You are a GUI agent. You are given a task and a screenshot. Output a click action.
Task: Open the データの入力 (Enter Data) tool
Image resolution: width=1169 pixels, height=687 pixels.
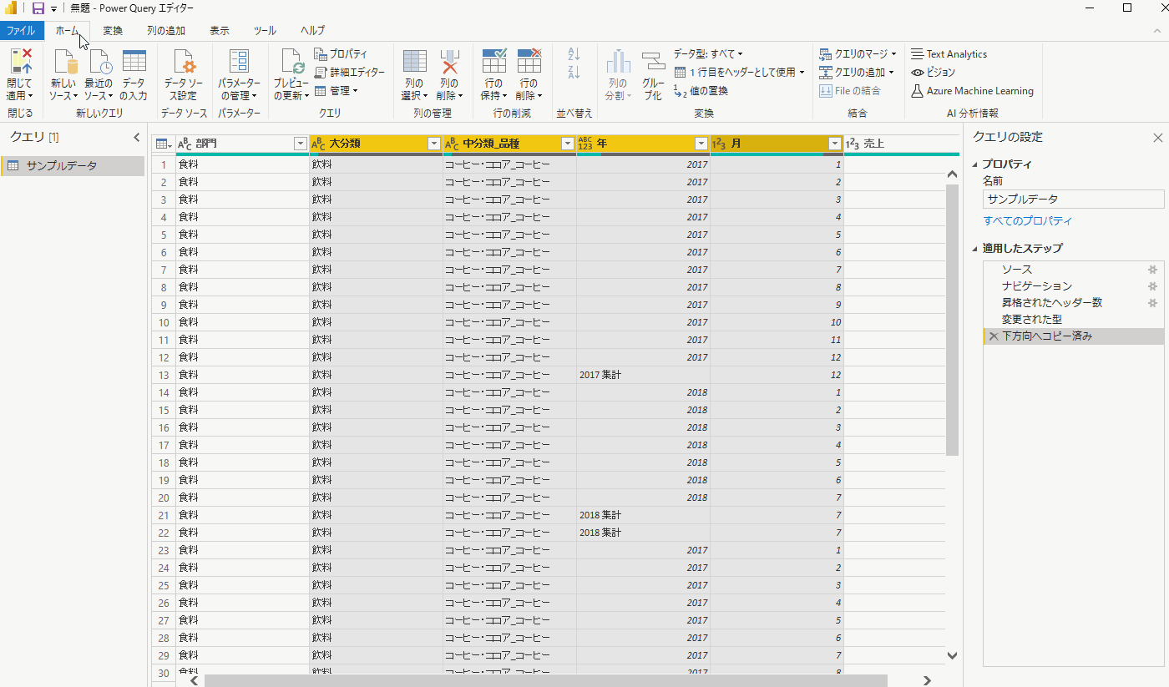[x=134, y=63]
